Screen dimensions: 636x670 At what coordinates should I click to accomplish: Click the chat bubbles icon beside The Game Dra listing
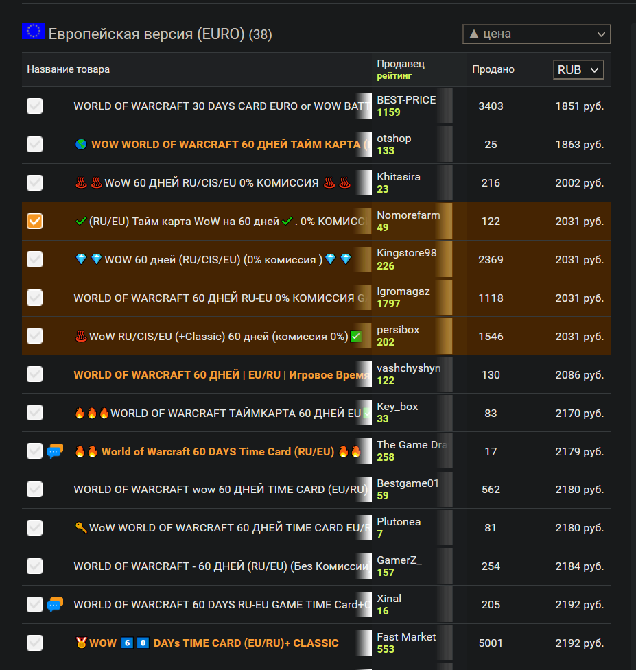[55, 451]
